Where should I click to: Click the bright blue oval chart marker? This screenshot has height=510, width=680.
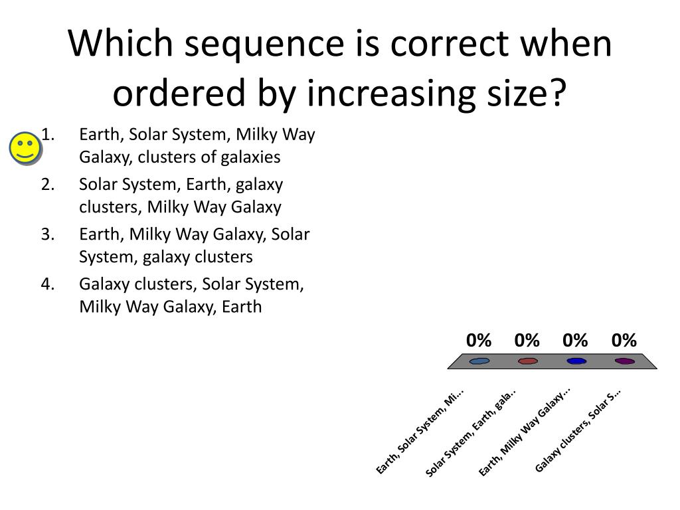[576, 361]
